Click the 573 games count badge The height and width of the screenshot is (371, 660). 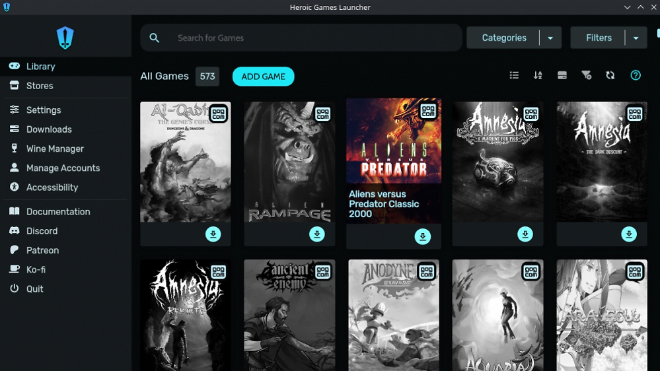pos(207,77)
